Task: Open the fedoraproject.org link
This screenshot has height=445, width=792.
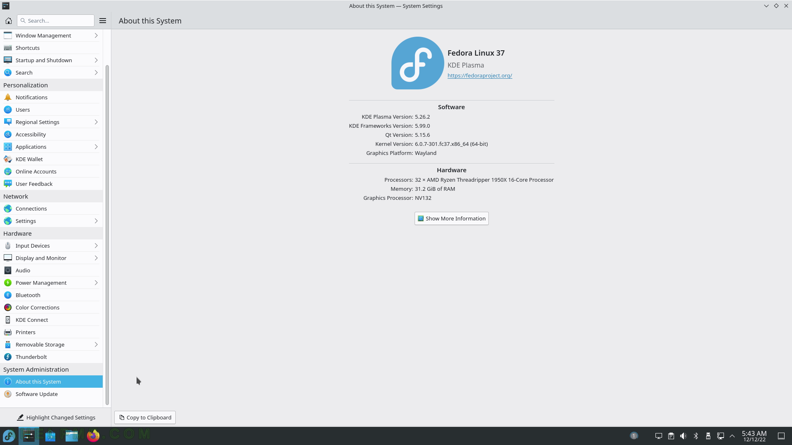Action: coord(480,75)
